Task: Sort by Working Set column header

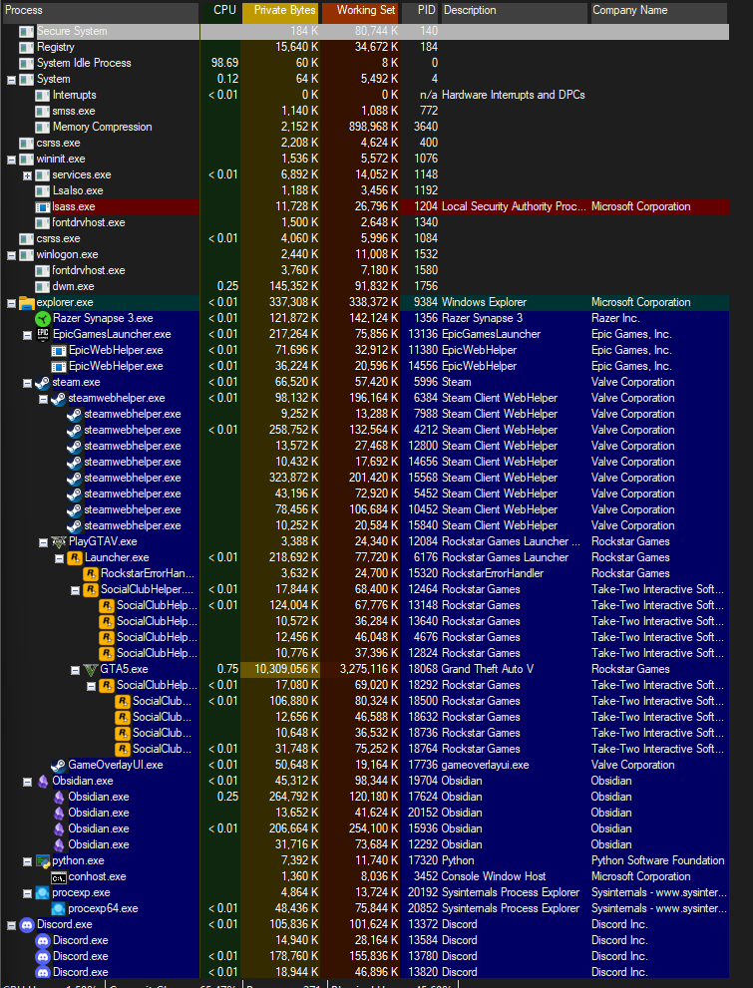Action: (x=360, y=11)
